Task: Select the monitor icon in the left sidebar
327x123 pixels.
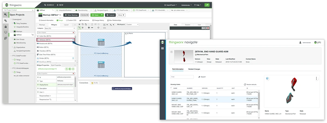Action: (6, 32)
